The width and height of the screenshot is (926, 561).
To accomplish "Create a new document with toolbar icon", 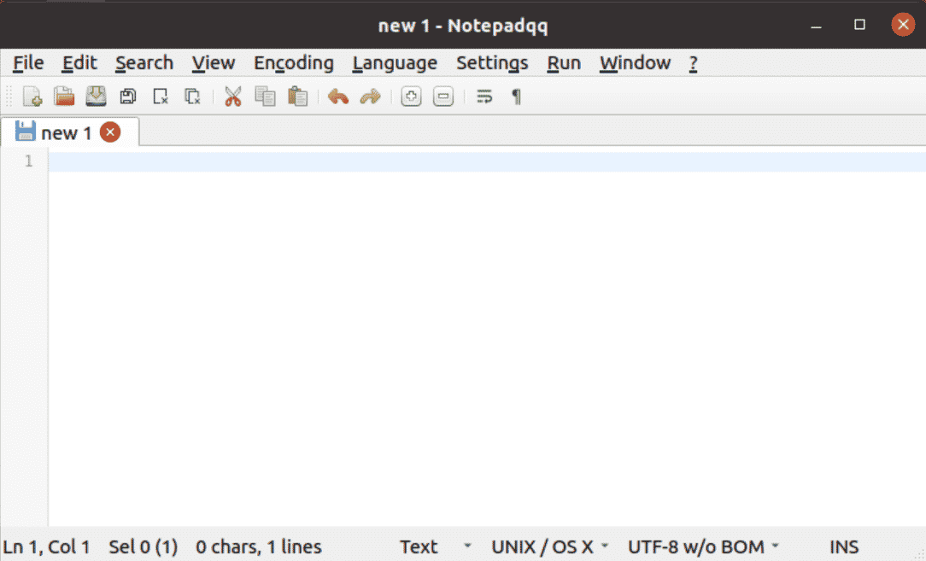I will pyautogui.click(x=32, y=96).
